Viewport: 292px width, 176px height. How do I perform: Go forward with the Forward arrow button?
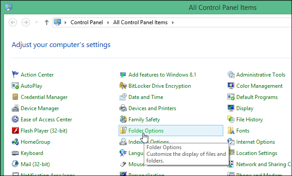coord(26,22)
